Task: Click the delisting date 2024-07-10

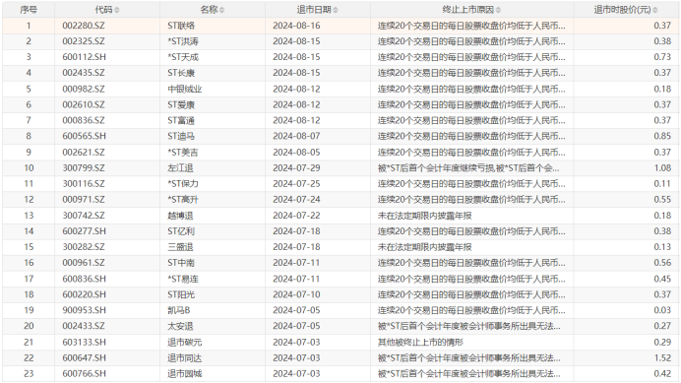Action: point(296,294)
